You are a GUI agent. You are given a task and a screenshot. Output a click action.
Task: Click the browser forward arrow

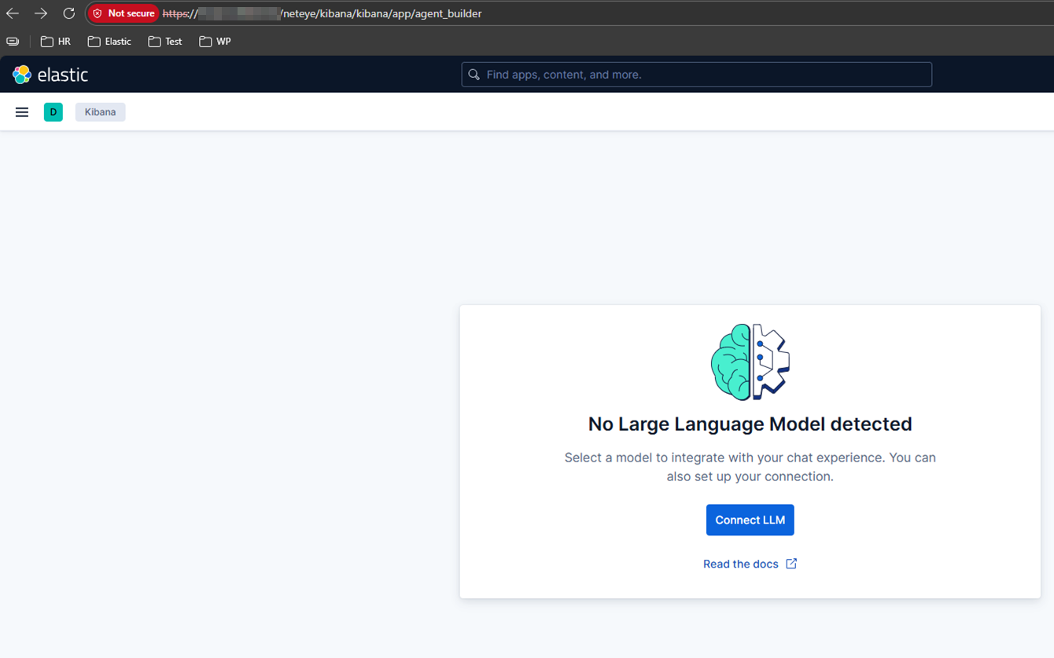41,13
